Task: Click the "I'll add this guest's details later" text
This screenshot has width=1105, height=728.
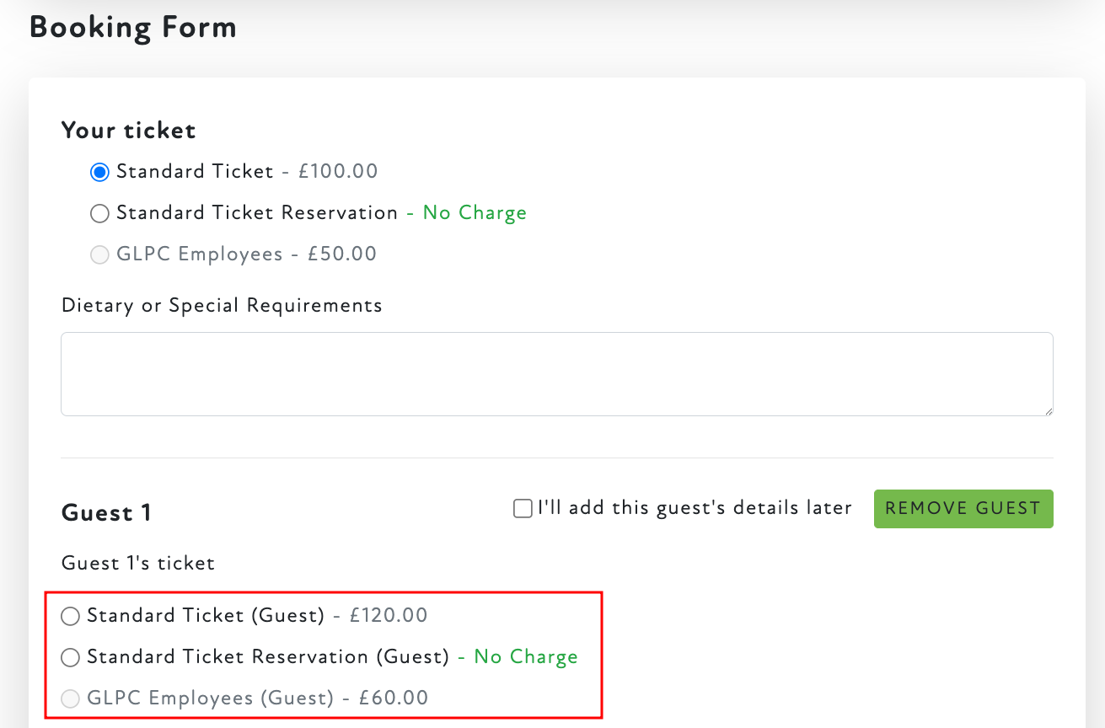Action: click(695, 508)
